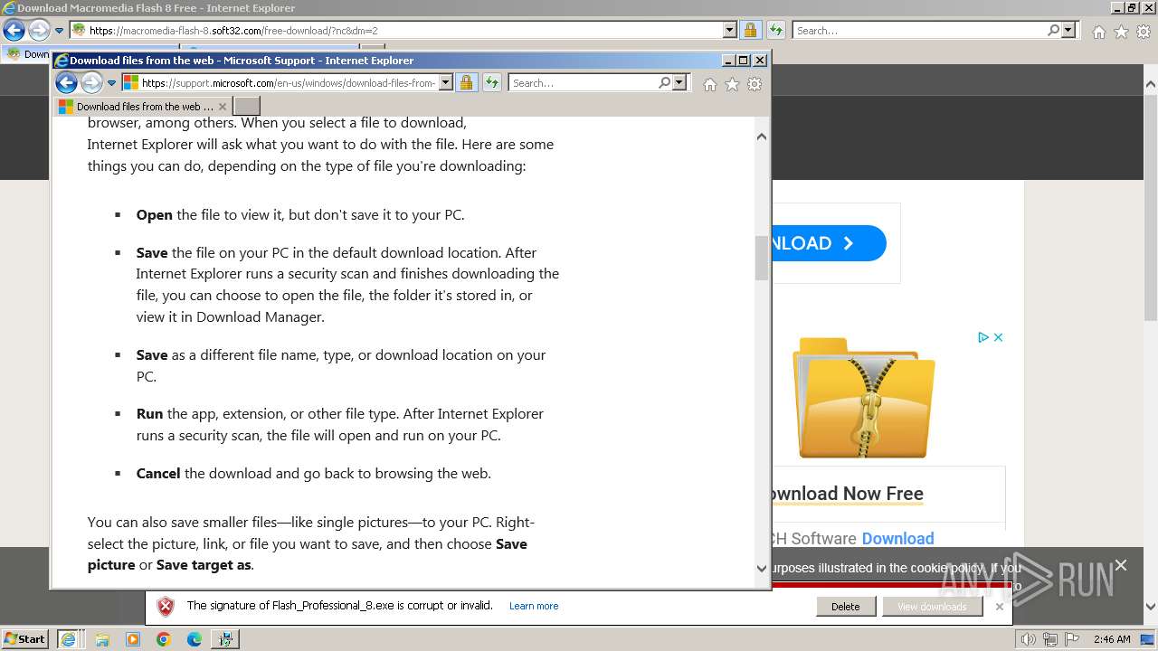The image size is (1158, 651).
Task: Open Home in Support window
Action: coord(710,84)
